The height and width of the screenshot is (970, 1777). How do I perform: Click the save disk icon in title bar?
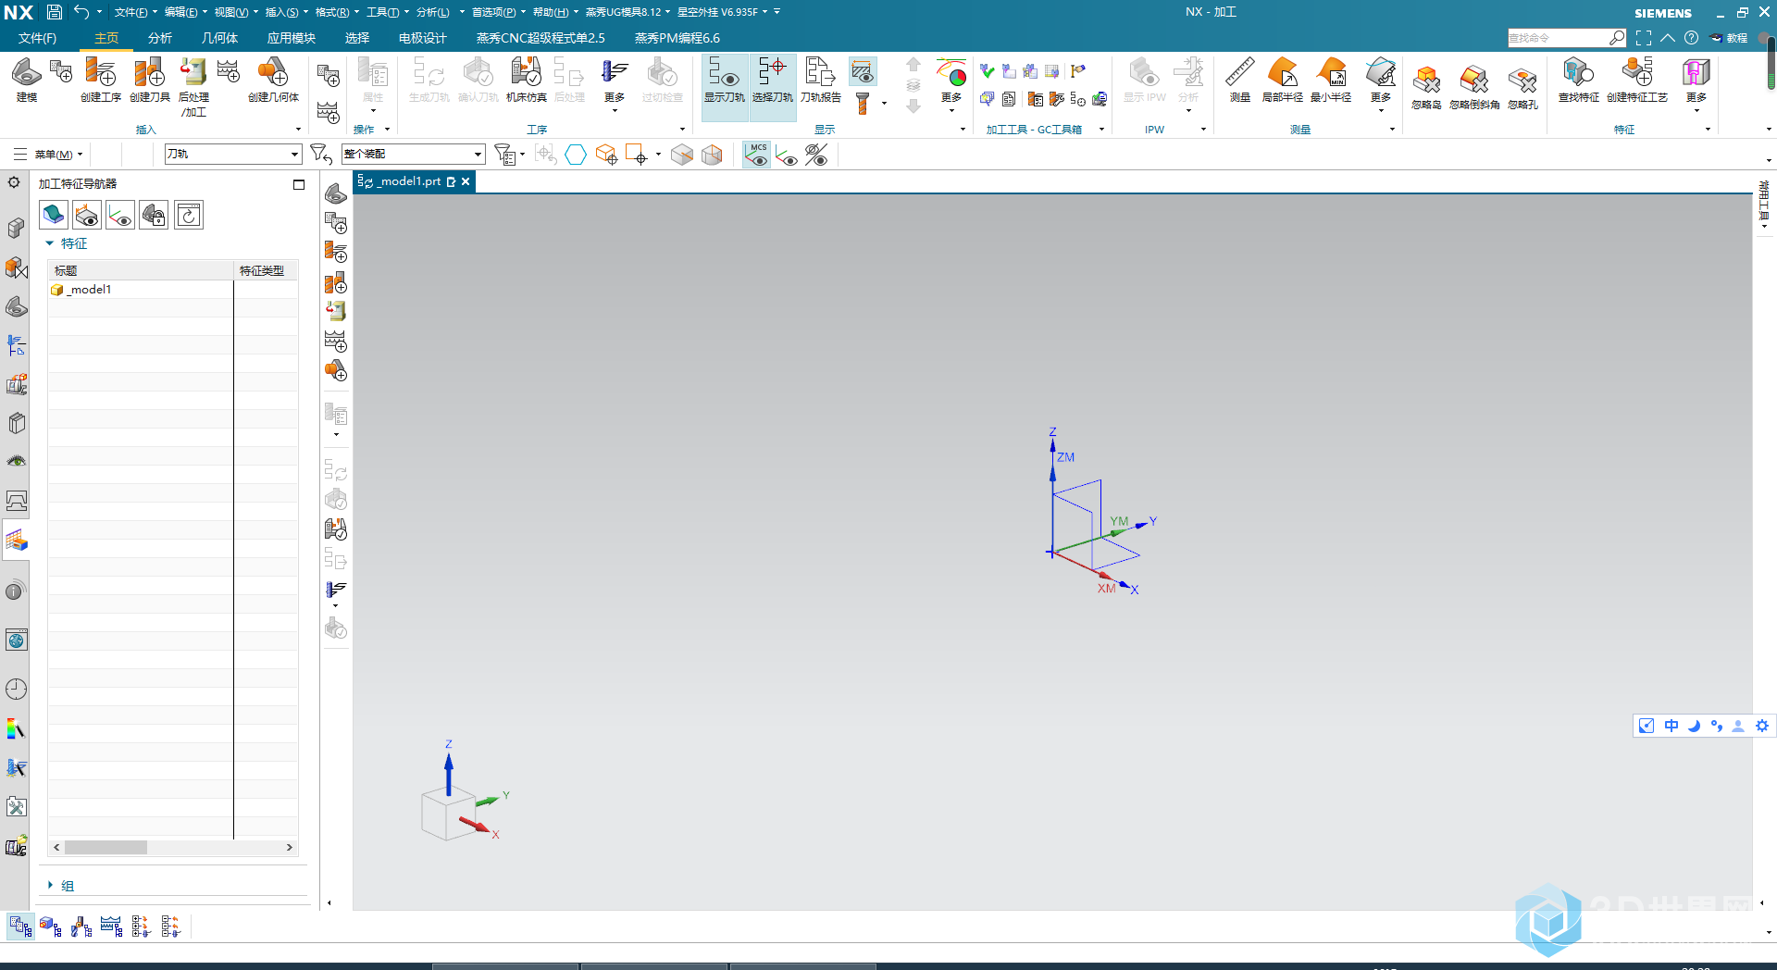click(x=55, y=12)
